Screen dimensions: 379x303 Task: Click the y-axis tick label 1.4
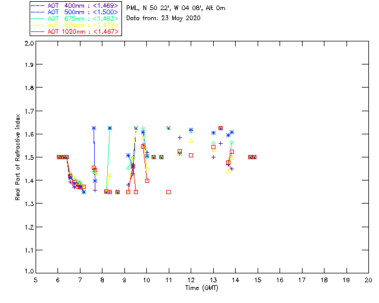30,180
